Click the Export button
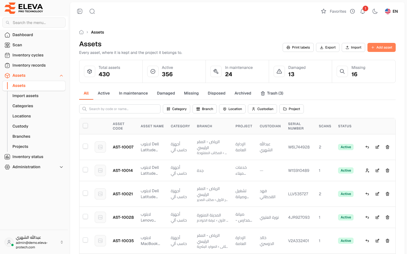The height and width of the screenshot is (254, 407). tap(328, 47)
